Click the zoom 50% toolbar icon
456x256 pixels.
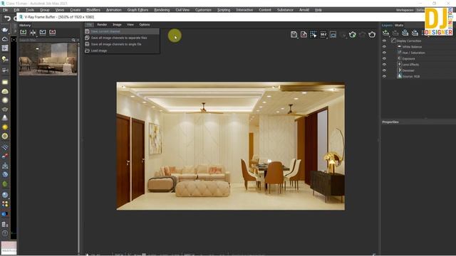[323, 35]
